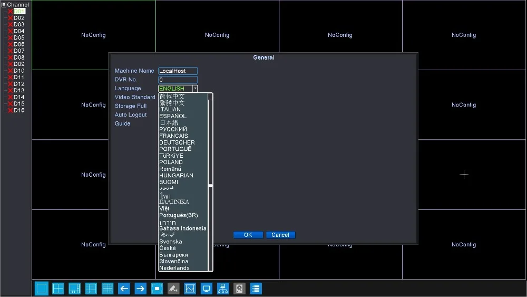Select TüRKiYE language option
The width and height of the screenshot is (527, 297).
[x=171, y=156]
